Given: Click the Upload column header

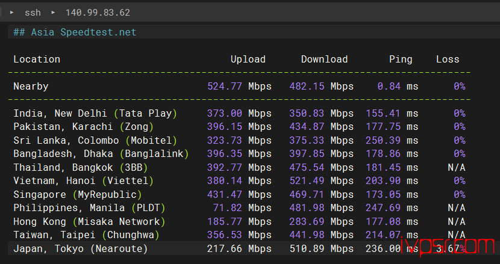Looking at the screenshot, I should coord(248,59).
